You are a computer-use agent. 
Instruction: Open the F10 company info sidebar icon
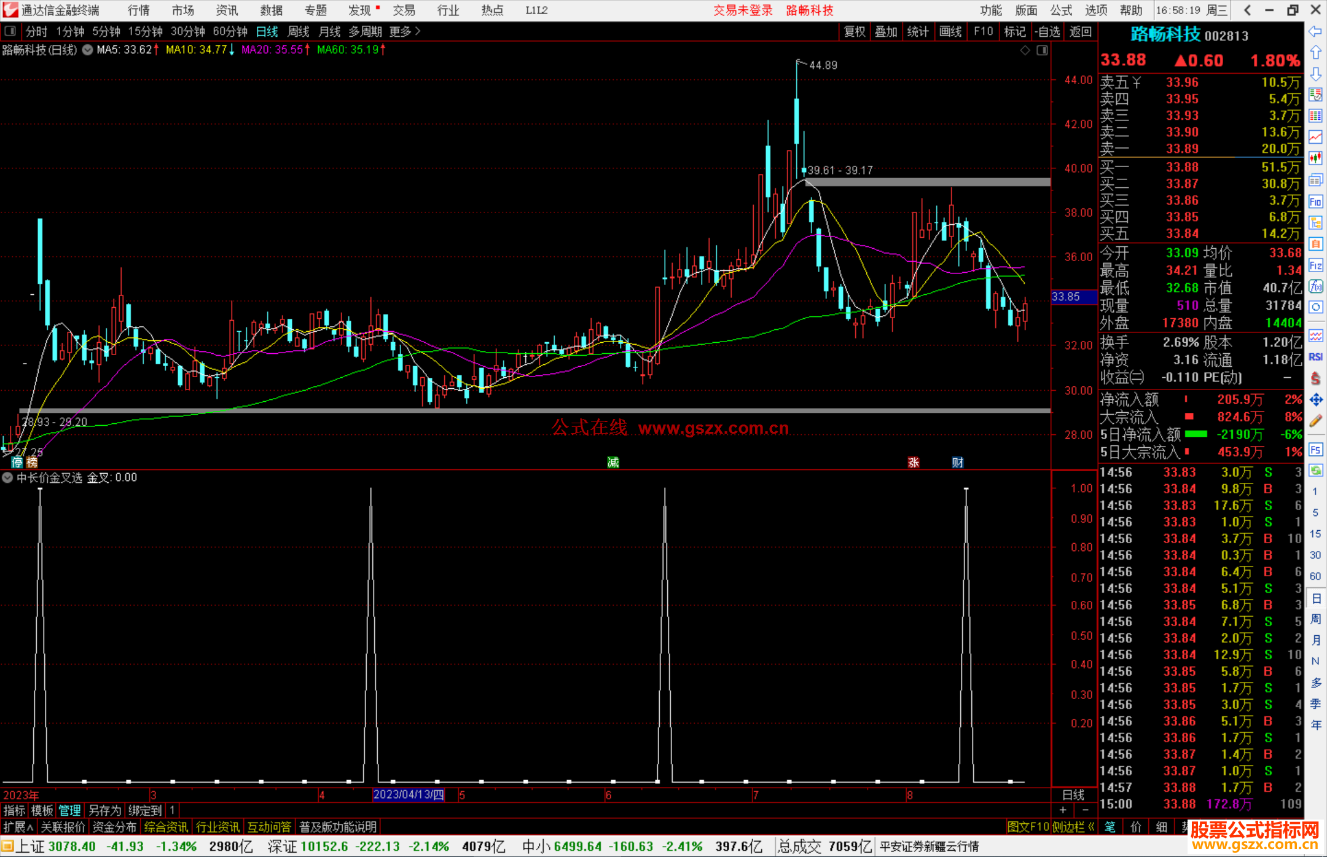click(1315, 202)
